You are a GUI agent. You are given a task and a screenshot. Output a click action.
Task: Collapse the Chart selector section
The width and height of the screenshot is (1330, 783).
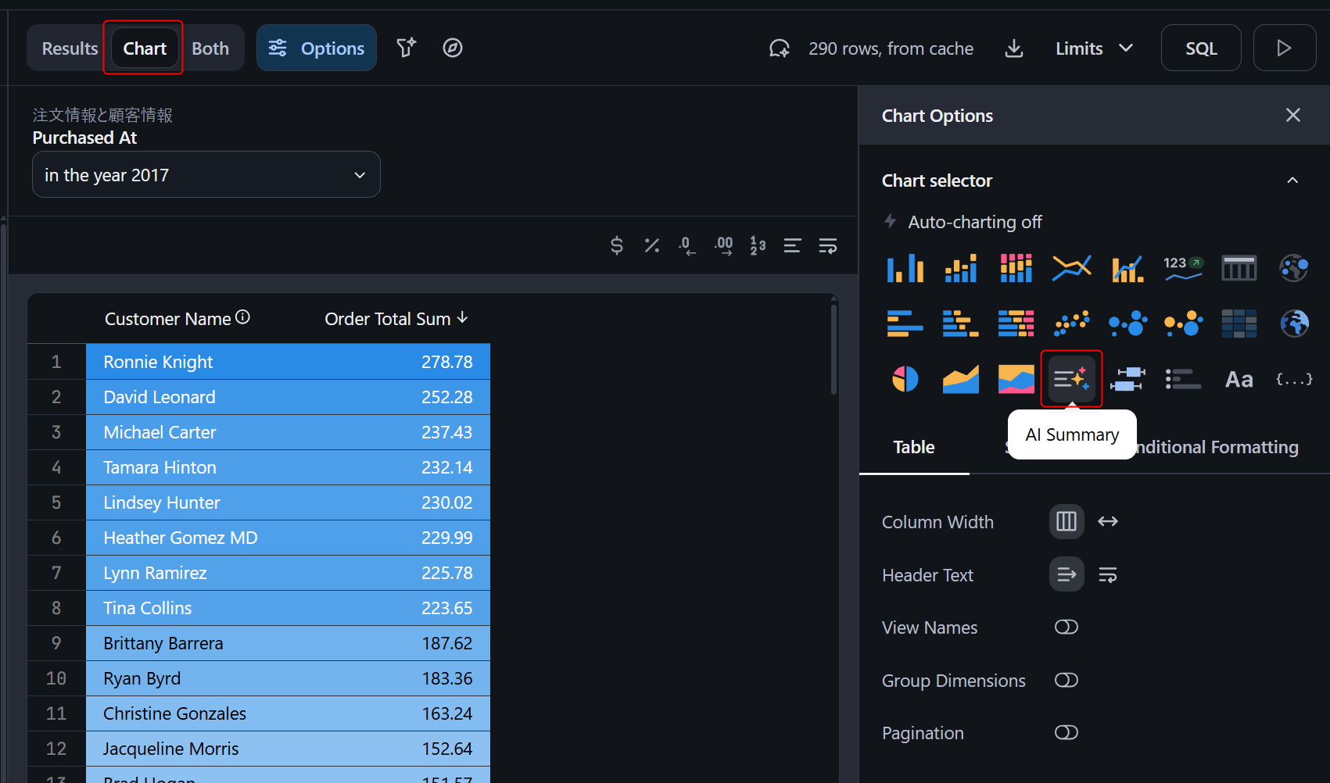click(x=1292, y=181)
